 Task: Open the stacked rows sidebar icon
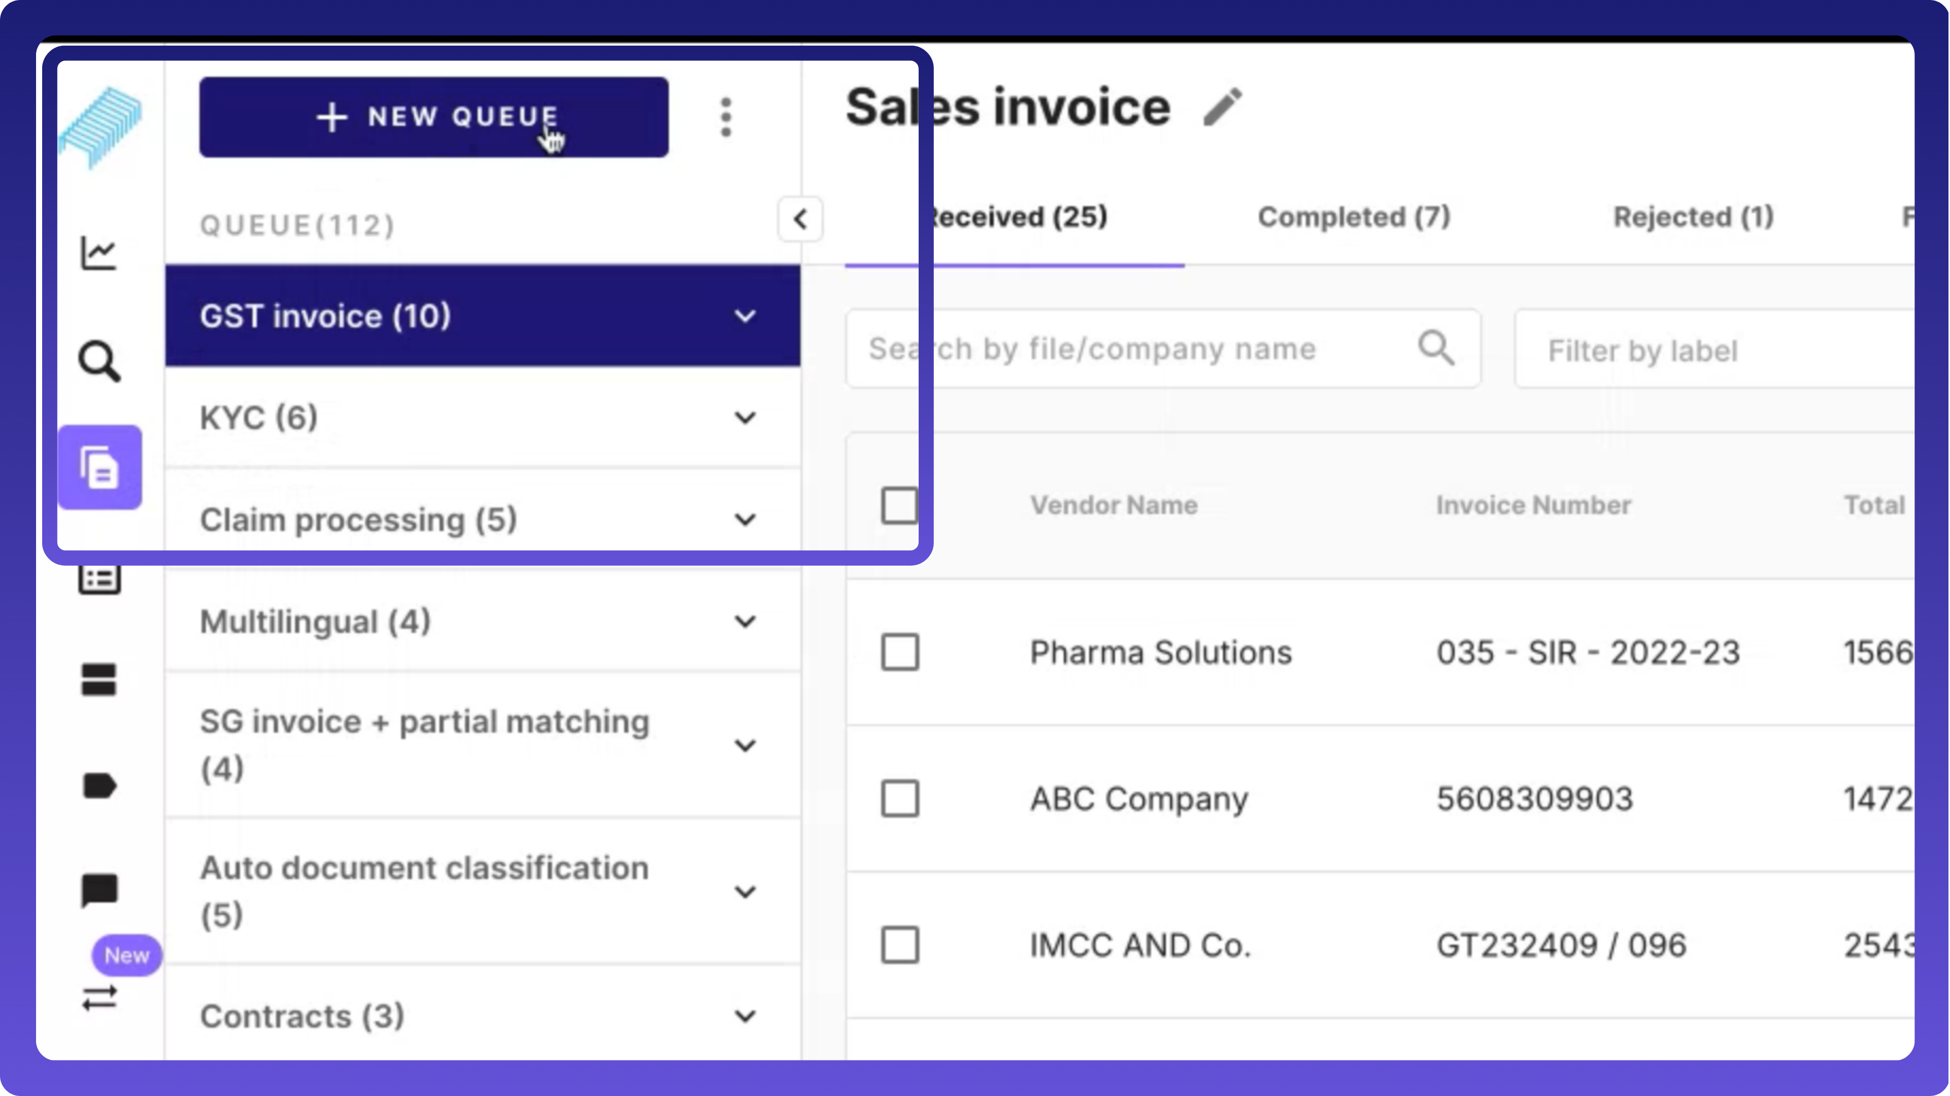(x=99, y=678)
